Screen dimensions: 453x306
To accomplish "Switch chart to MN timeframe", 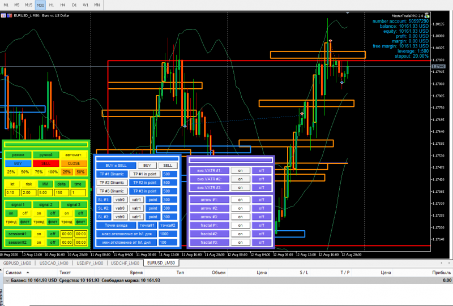I will click(x=97, y=5).
